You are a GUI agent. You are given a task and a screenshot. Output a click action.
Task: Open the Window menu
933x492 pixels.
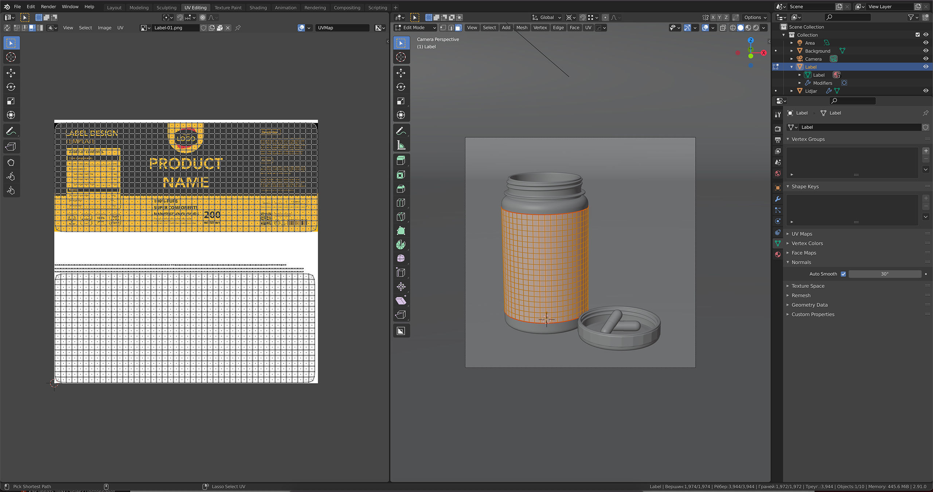[70, 7]
